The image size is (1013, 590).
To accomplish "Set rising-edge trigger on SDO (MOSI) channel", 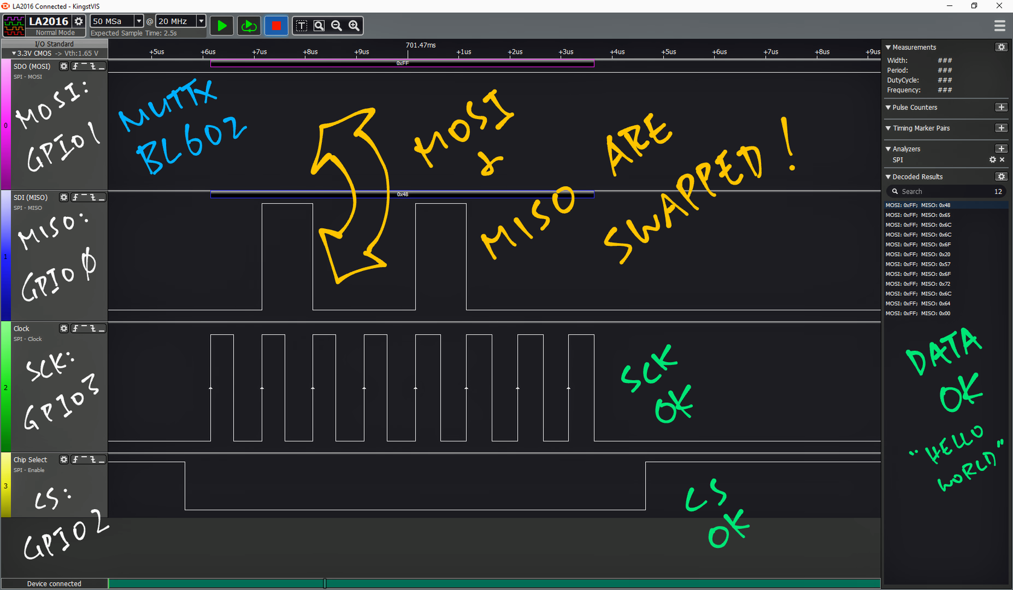I will [76, 66].
